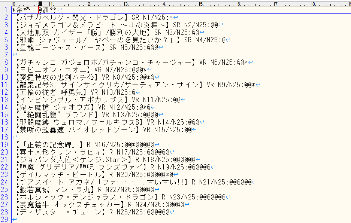This screenshot has height=223, width=351.
Task: Click ruler mark labeled 8
Action: (314, 4)
